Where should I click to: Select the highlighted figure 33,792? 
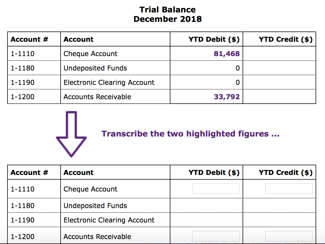pyautogui.click(x=227, y=97)
